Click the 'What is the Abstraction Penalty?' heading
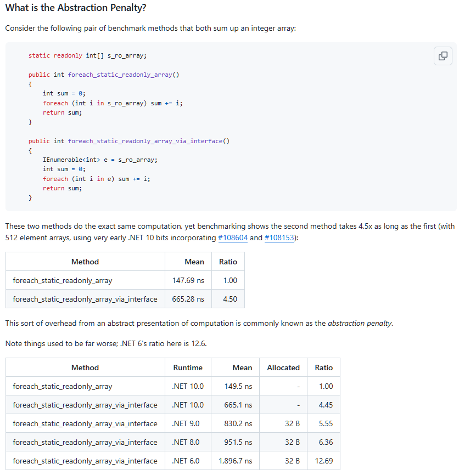The width and height of the screenshot is (459, 475). tap(76, 8)
